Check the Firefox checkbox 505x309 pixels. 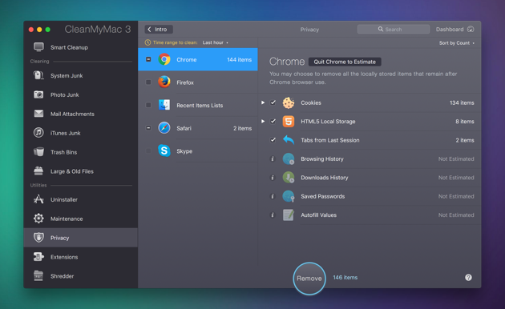pyautogui.click(x=148, y=82)
